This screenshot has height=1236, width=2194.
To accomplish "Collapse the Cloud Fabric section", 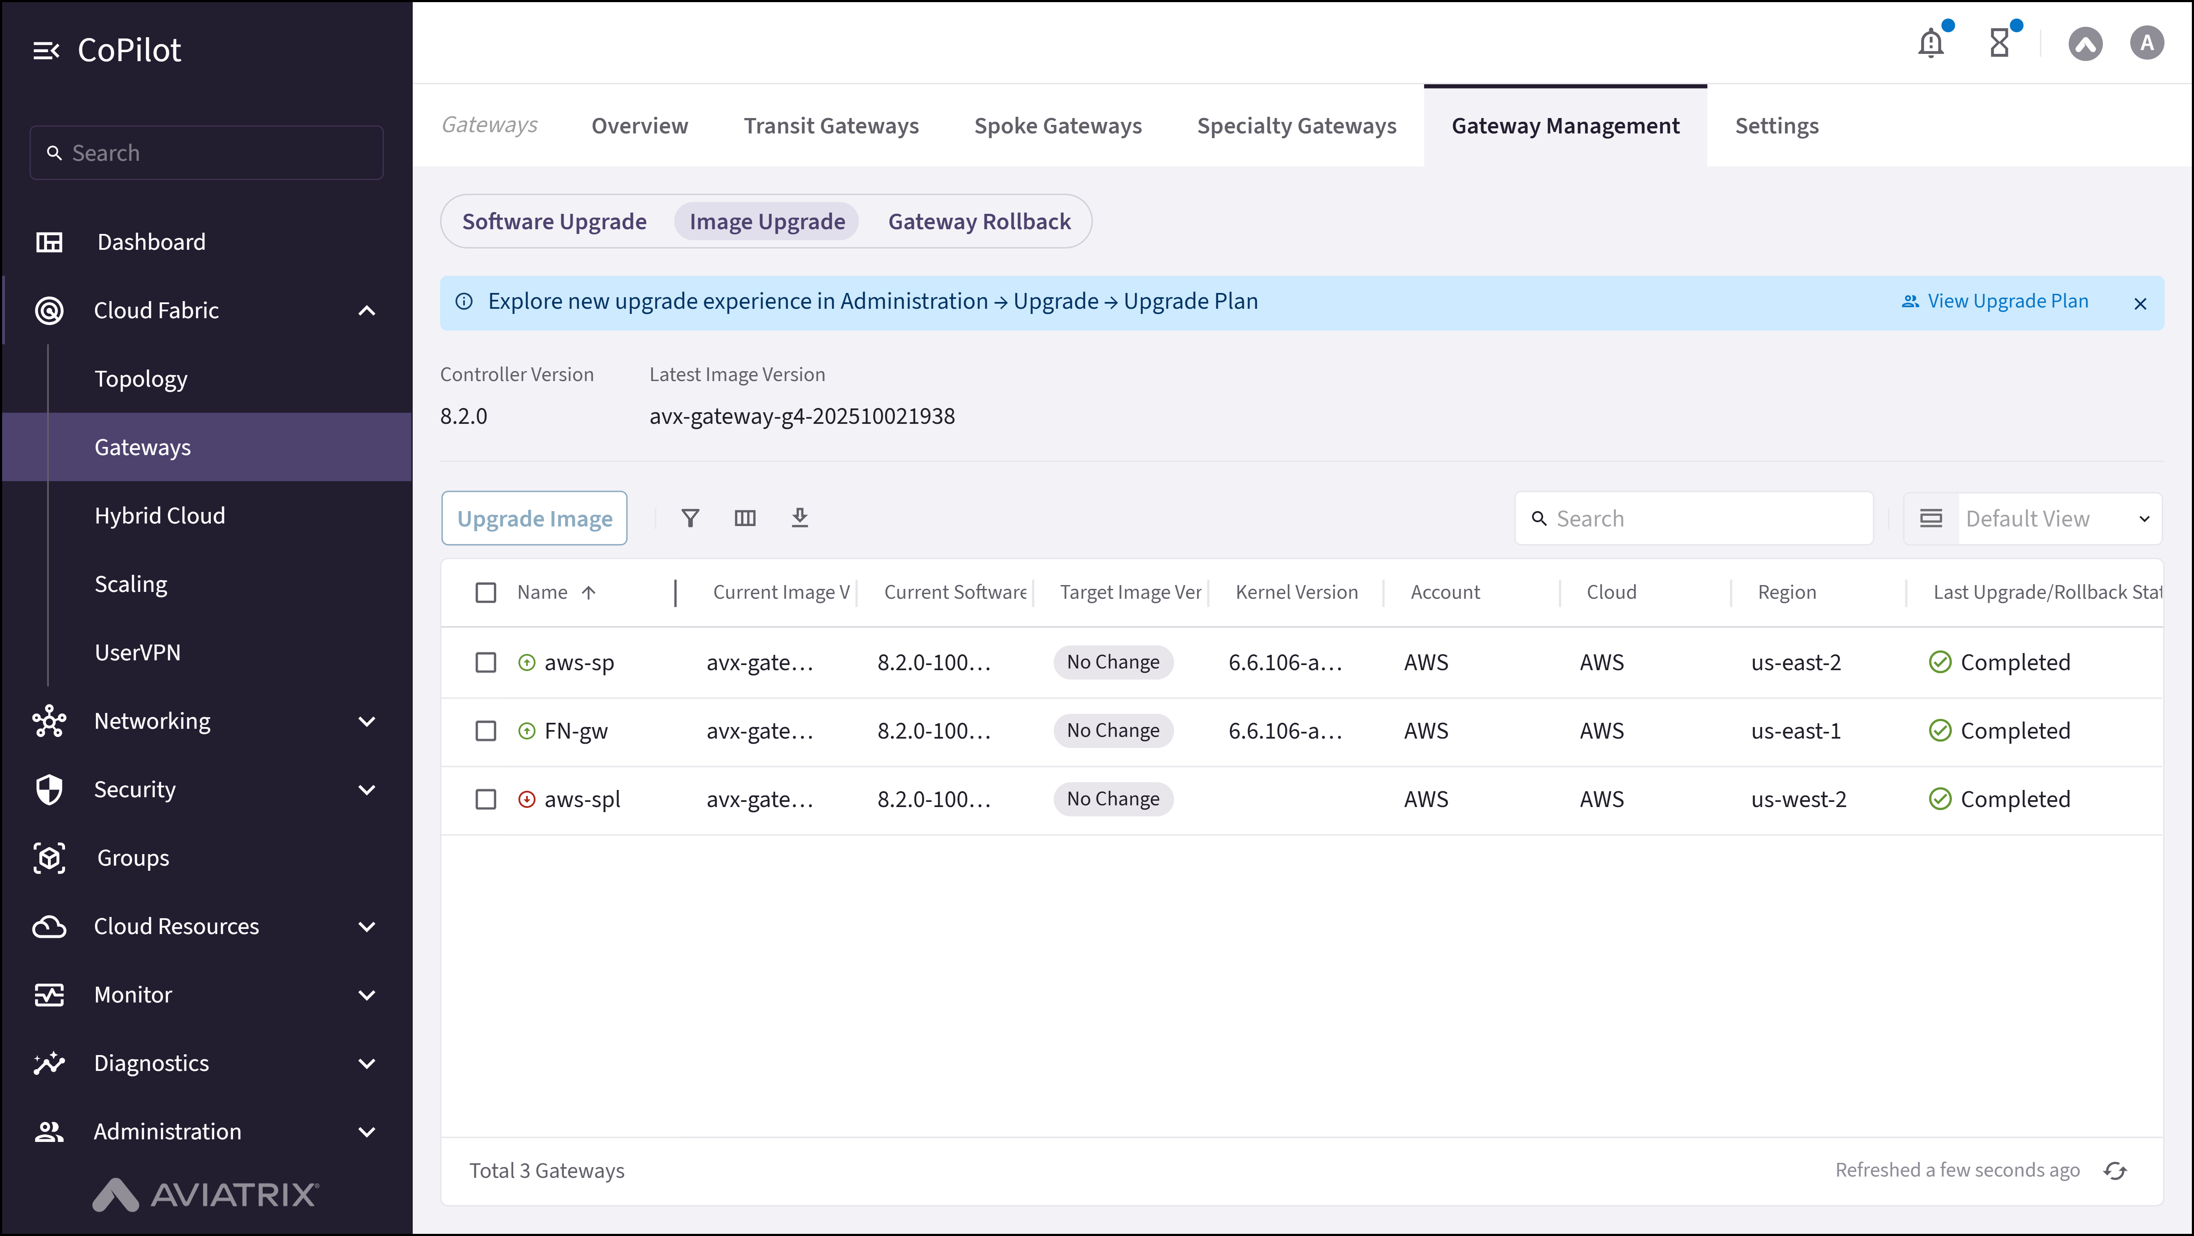I will click(366, 310).
